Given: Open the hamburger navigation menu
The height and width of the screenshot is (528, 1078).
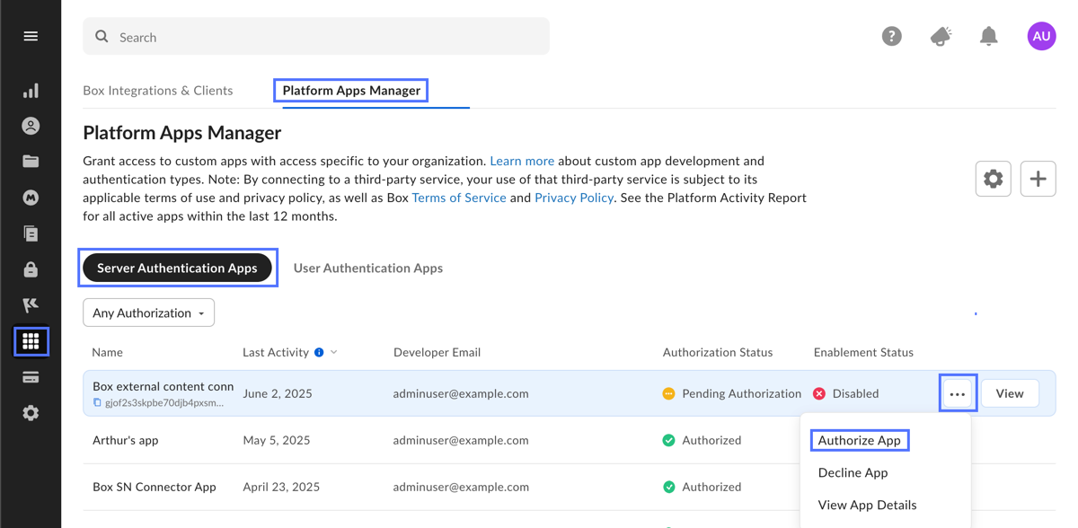Looking at the screenshot, I should click(31, 36).
